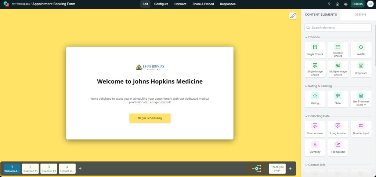
Task: Add a Single Choice element
Action: tap(315, 50)
